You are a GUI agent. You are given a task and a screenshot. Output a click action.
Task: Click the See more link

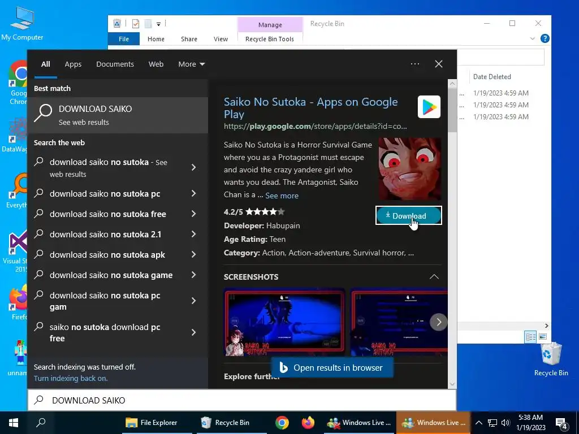(x=282, y=196)
